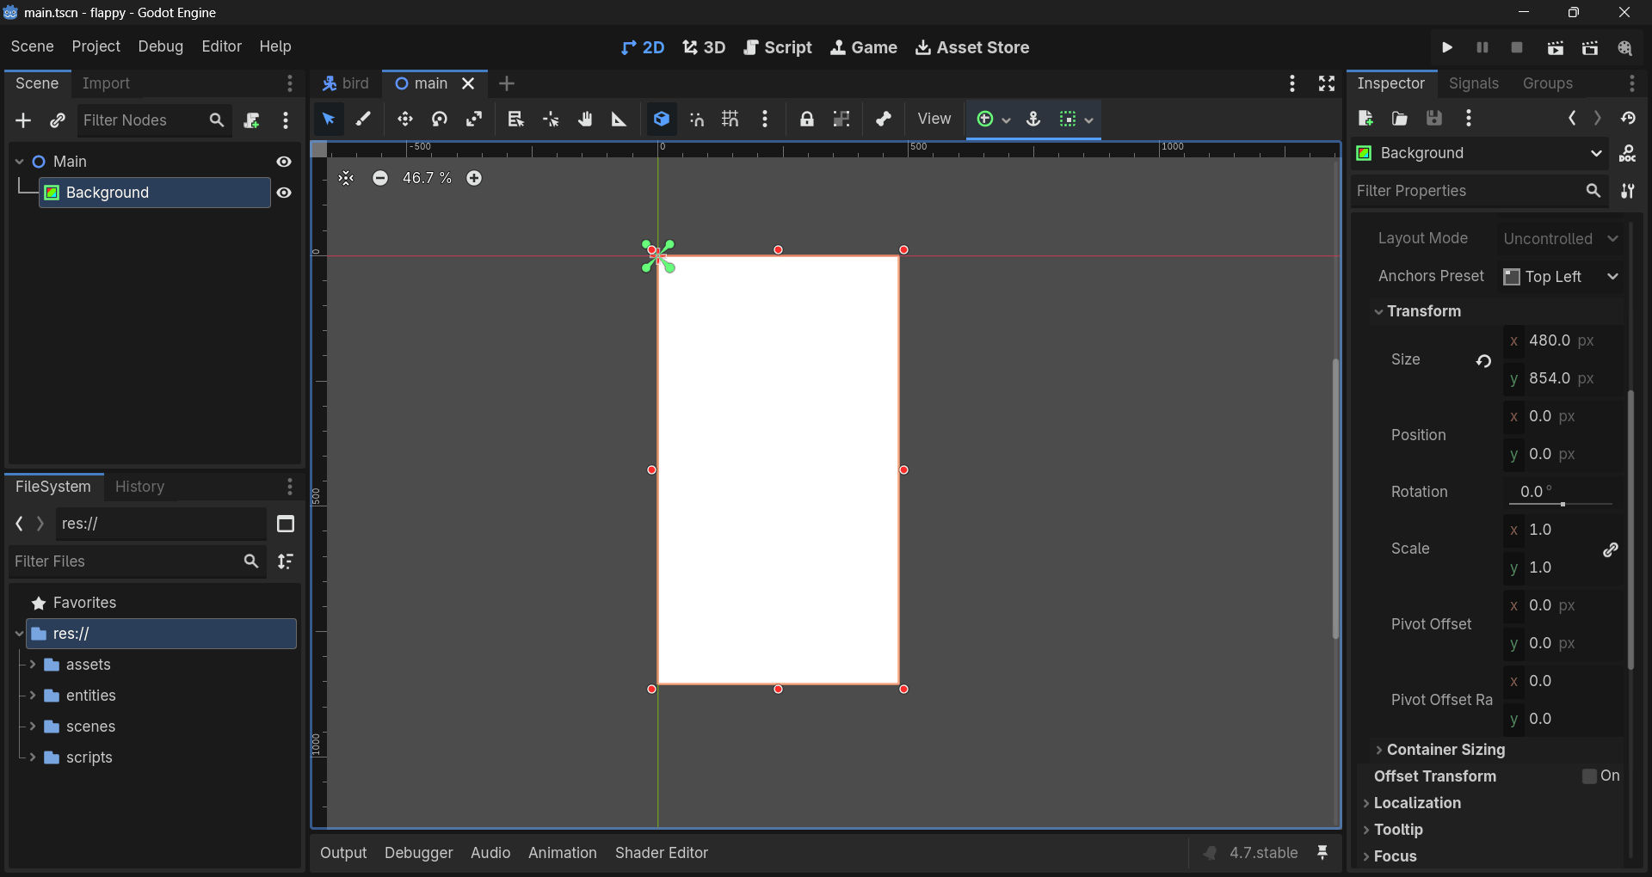Toggle smart snap magnet icon
The width and height of the screenshot is (1652, 877).
click(697, 120)
